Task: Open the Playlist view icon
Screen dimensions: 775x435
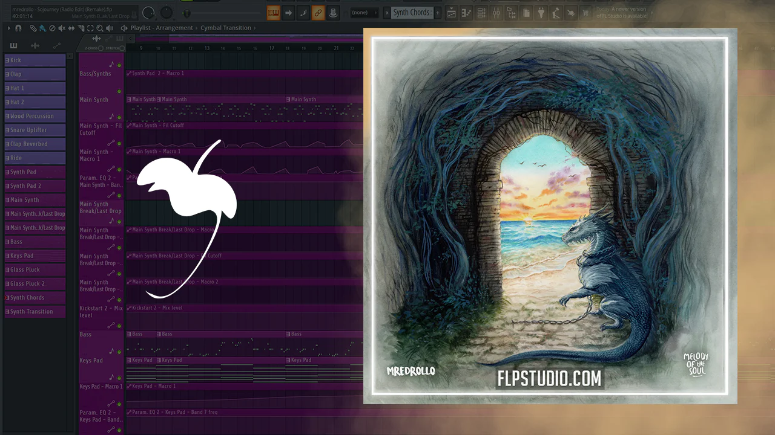Action: pyautogui.click(x=451, y=12)
